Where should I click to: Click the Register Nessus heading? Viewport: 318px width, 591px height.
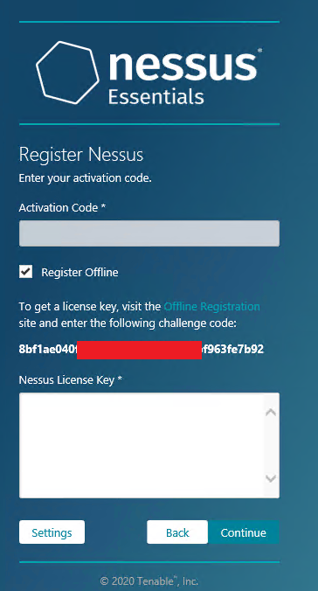tap(81, 155)
